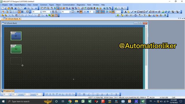Open PowerPoint from the taskbar

[129, 101]
